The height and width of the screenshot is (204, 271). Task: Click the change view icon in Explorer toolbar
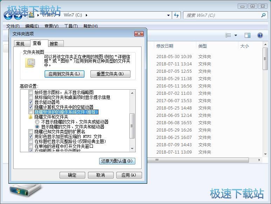click(x=228, y=35)
